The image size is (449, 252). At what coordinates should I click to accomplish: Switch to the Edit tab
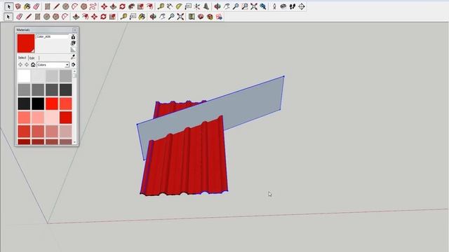point(32,58)
